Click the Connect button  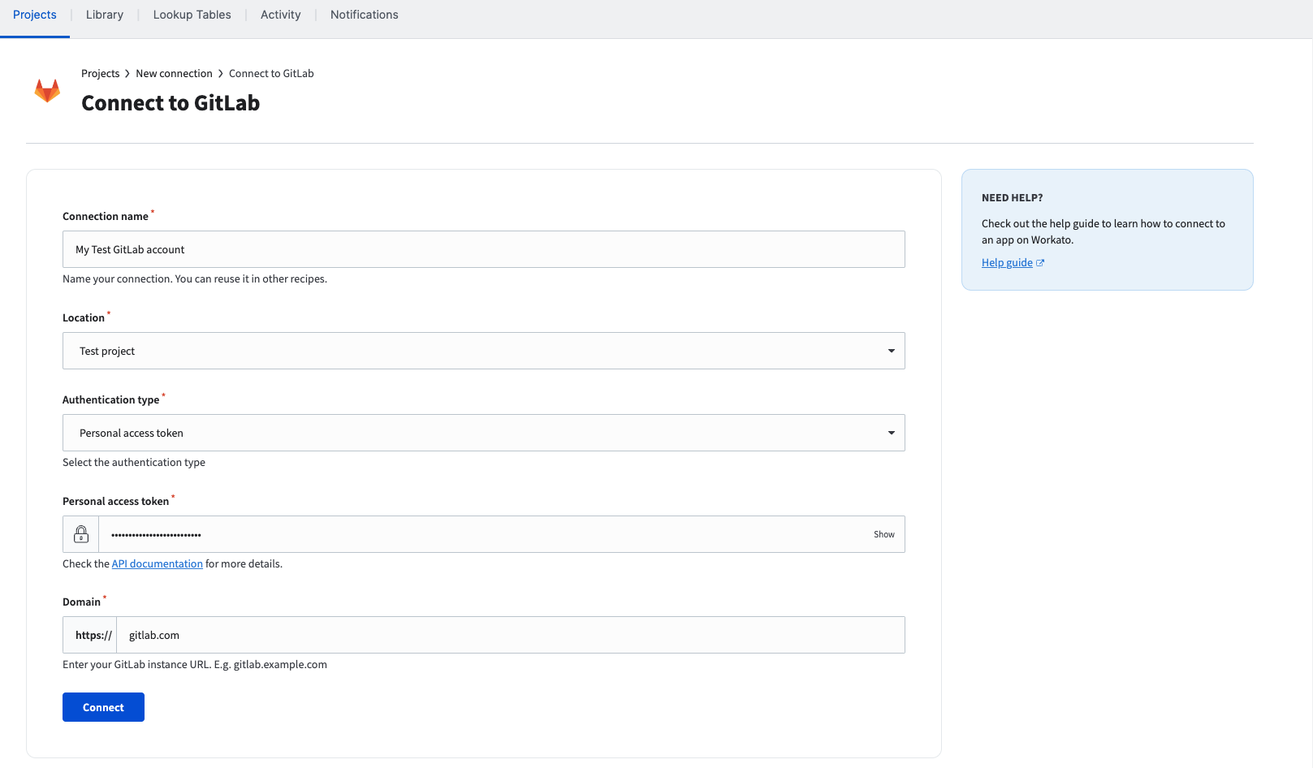point(103,707)
